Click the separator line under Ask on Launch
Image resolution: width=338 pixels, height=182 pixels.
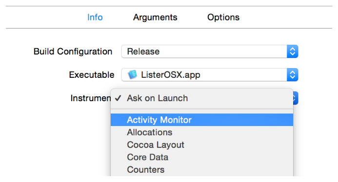pyautogui.click(x=202, y=109)
